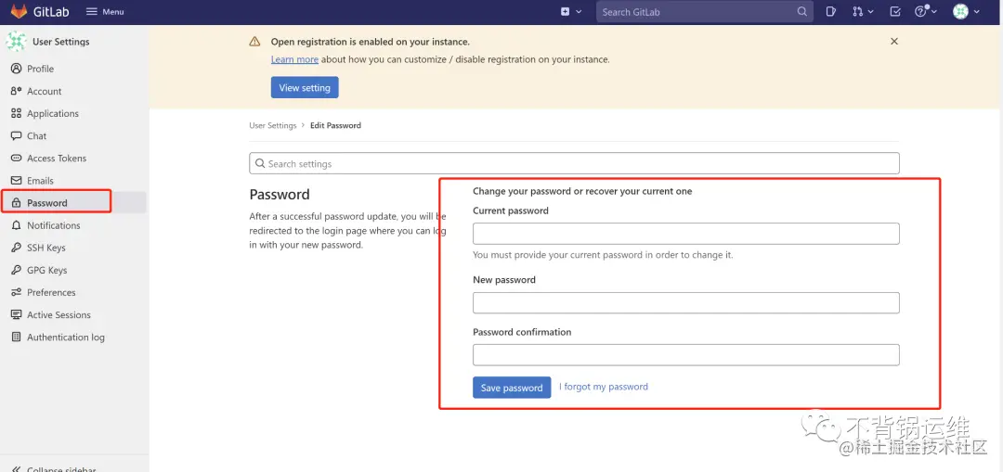Click the Edit Password breadcrumb

[x=336, y=125]
